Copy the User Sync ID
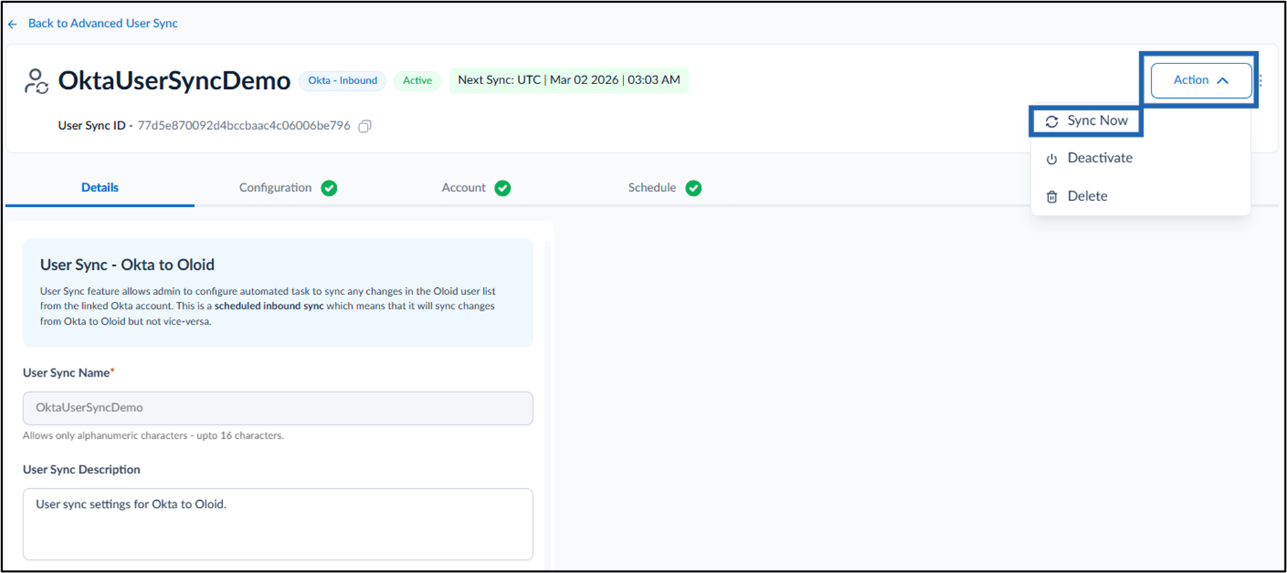Screen dimensions: 1287x573 tap(365, 126)
